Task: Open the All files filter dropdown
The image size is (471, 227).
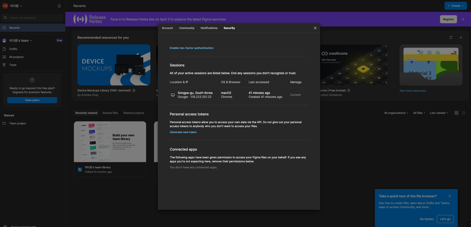Action: (x=419, y=113)
